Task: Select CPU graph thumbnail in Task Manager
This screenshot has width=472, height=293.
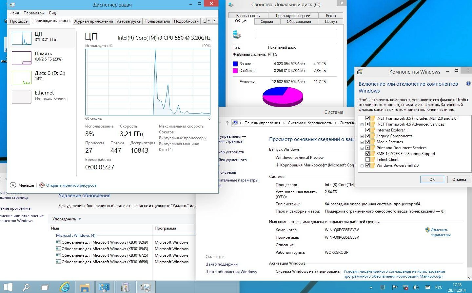Action: coord(21,38)
